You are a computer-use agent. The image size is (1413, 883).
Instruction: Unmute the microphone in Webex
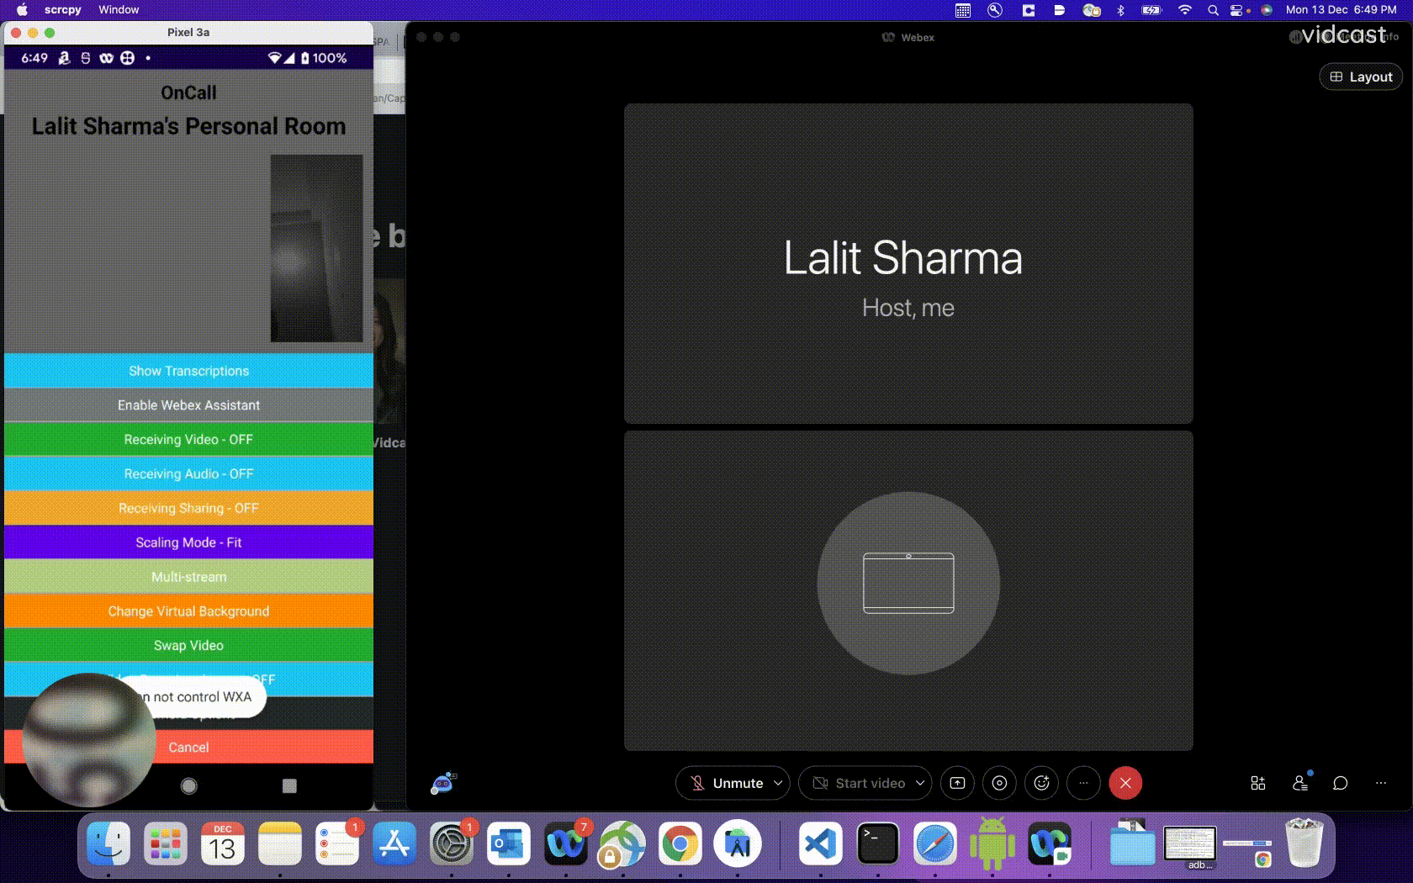tap(727, 783)
